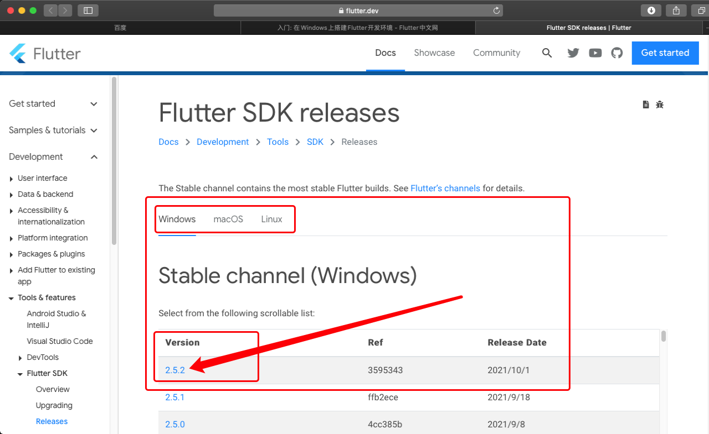Collapse the Tools & features item
The width and height of the screenshot is (709, 434).
(42, 297)
